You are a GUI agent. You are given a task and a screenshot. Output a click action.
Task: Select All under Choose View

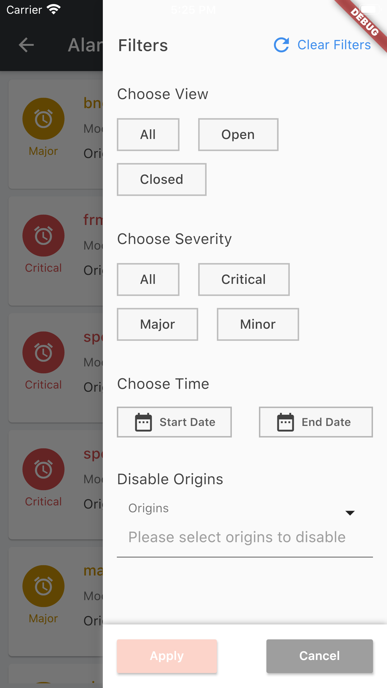[x=148, y=135]
